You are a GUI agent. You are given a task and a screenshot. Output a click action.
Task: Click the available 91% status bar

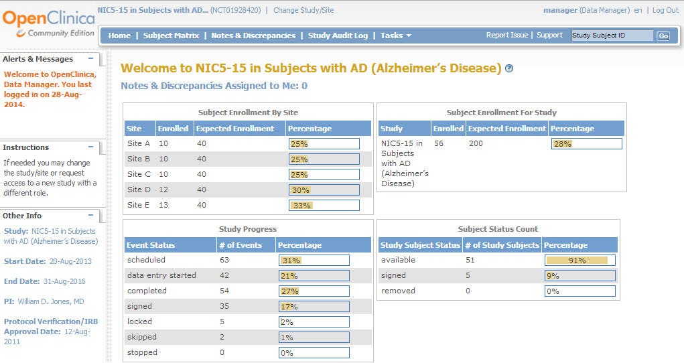point(579,261)
